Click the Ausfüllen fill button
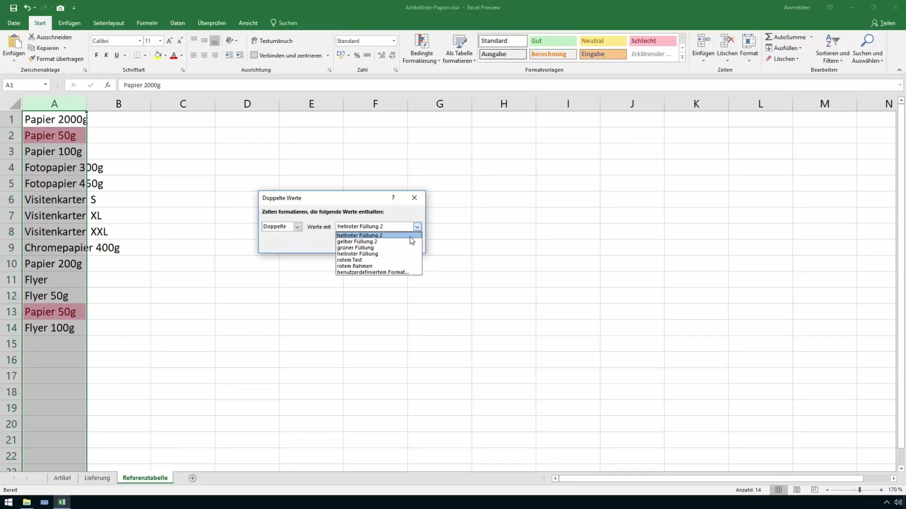The height and width of the screenshot is (509, 906). pos(784,48)
